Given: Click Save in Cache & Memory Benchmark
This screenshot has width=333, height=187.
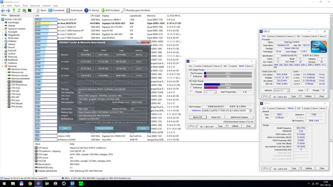Looking at the screenshot, I should tap(65, 128).
